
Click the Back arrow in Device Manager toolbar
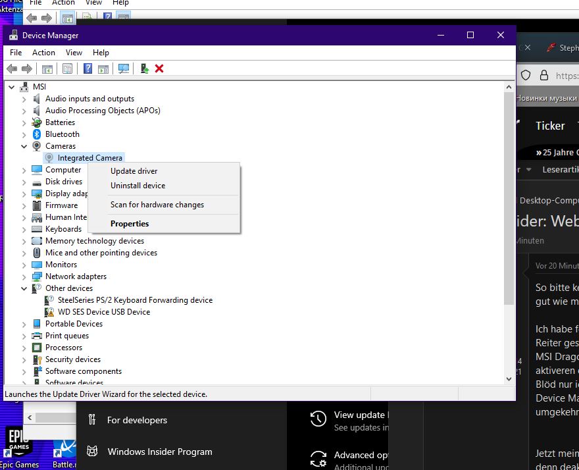(12, 68)
